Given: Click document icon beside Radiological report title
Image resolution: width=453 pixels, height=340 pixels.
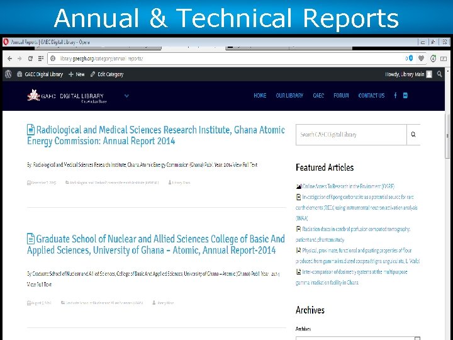Looking at the screenshot, I should click(x=31, y=130).
